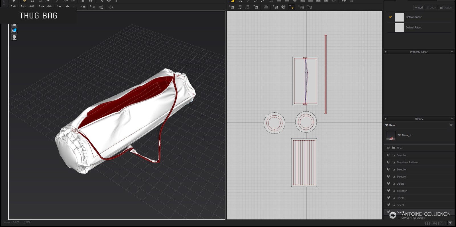Collapse the History panel arrow
Screen dimensions: 456x227
[386, 119]
